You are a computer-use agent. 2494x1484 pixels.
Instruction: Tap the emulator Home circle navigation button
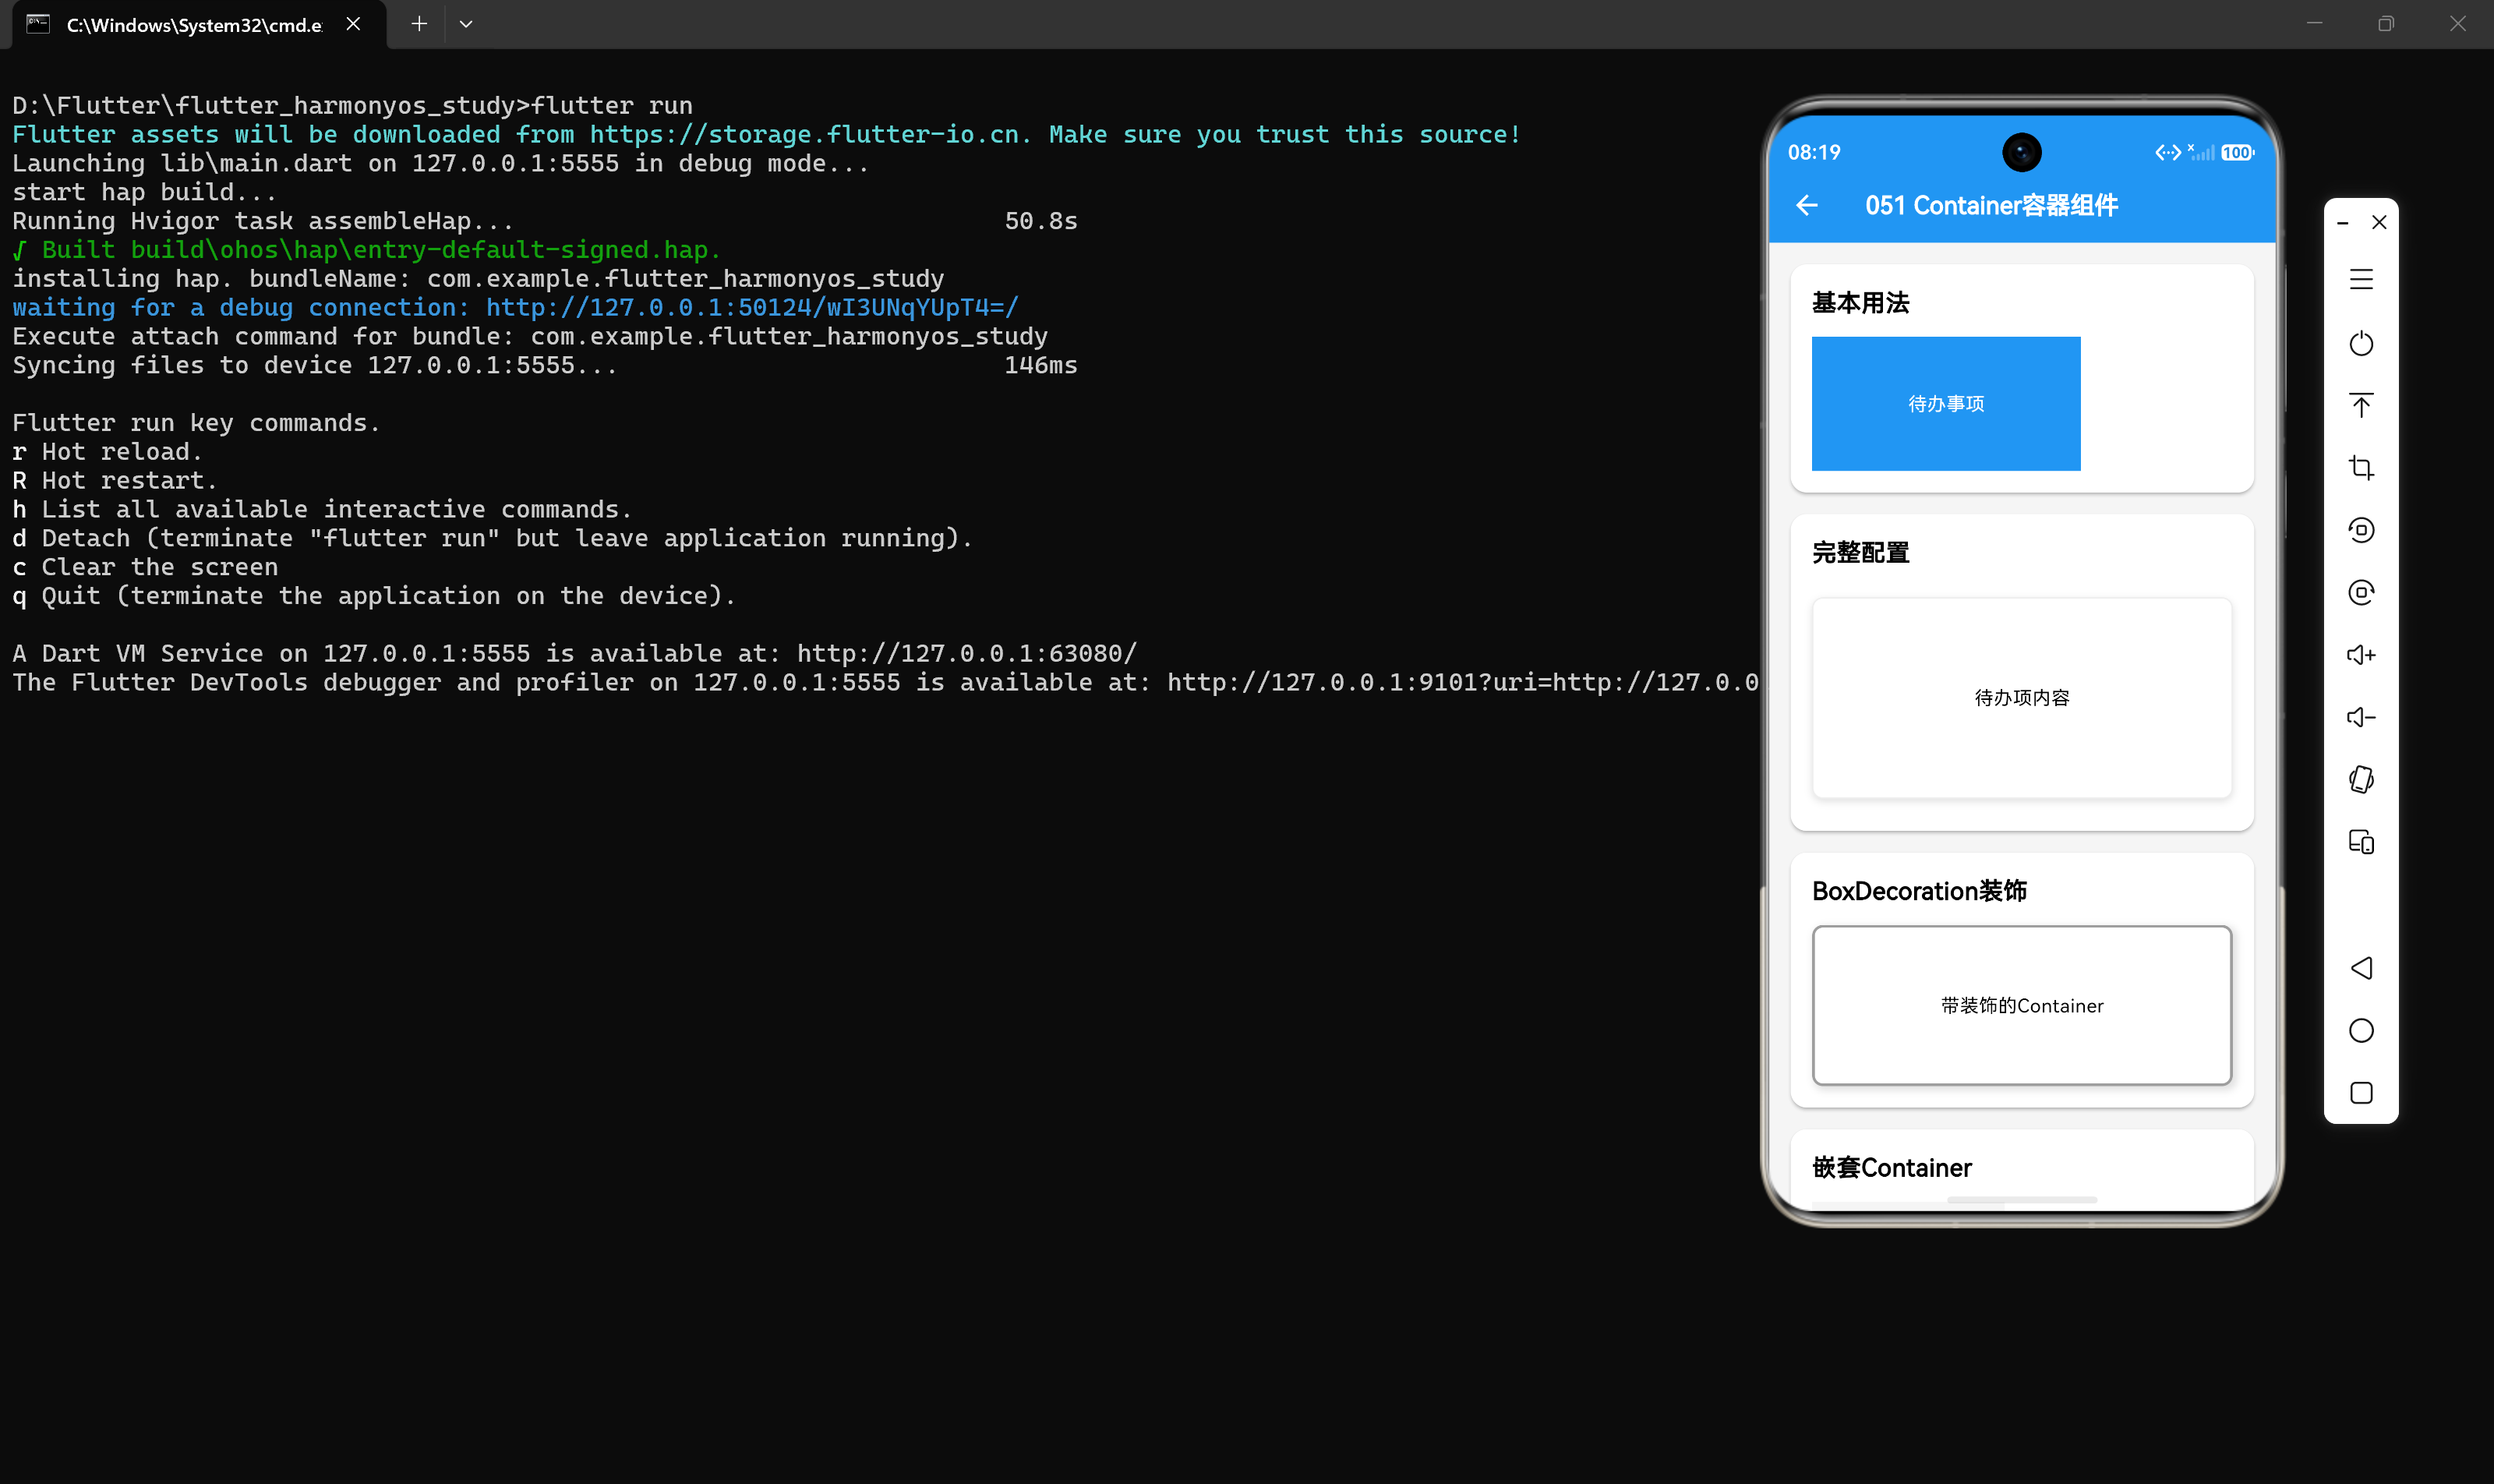coord(2361,1030)
